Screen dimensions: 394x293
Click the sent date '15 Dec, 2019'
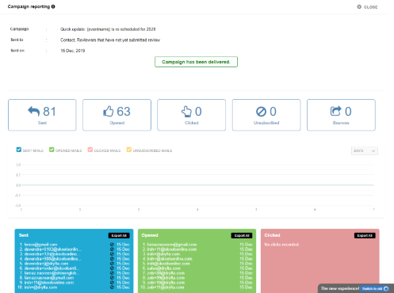coord(73,51)
